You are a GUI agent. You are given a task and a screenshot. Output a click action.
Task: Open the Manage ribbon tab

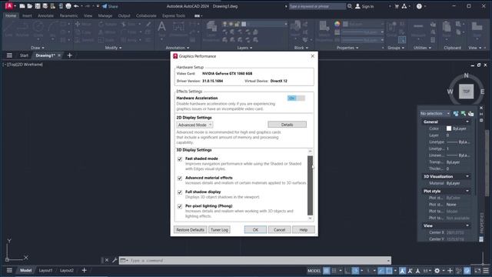[x=105, y=15]
